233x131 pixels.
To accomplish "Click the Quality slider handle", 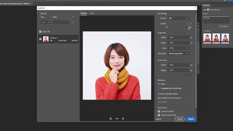I will point(188,23).
